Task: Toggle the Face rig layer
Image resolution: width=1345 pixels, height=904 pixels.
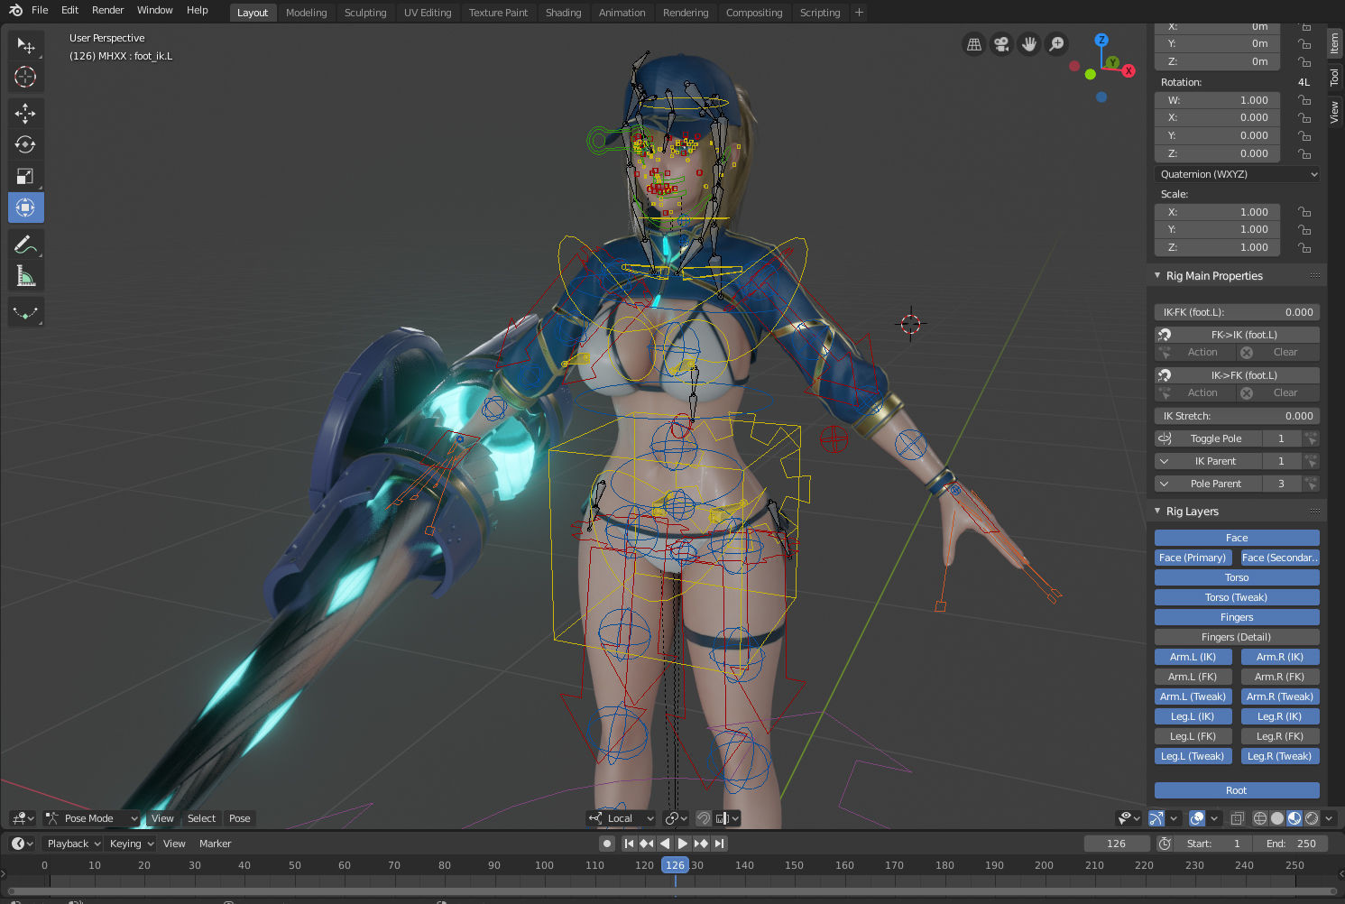Action: [1237, 538]
